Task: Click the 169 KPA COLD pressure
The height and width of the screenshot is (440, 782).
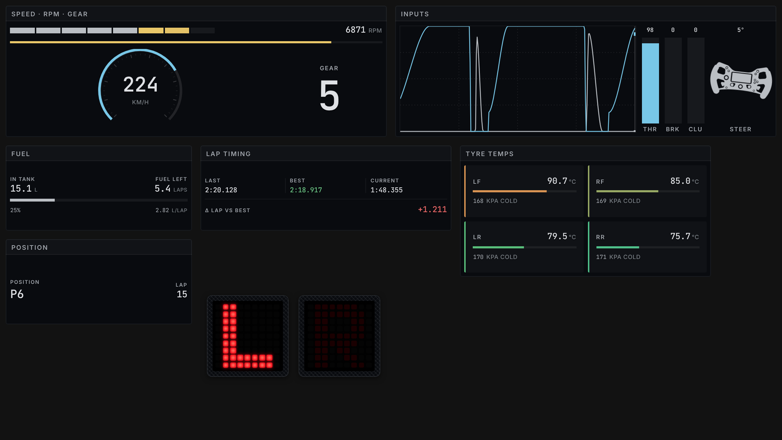Action: (618, 201)
